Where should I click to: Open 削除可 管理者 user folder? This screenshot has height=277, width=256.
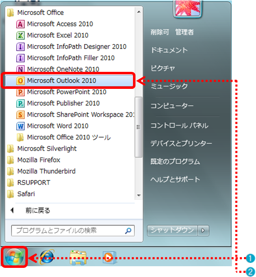pyautogui.click(x=172, y=32)
